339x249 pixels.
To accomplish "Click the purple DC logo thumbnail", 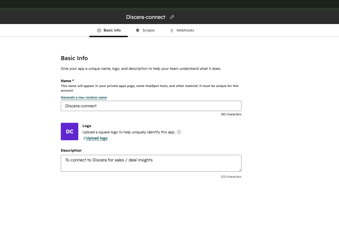I will coord(70,132).
